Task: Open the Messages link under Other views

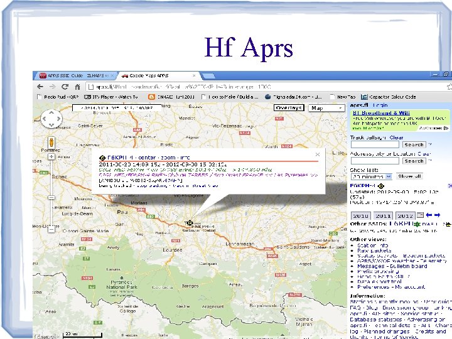Action: (371, 266)
